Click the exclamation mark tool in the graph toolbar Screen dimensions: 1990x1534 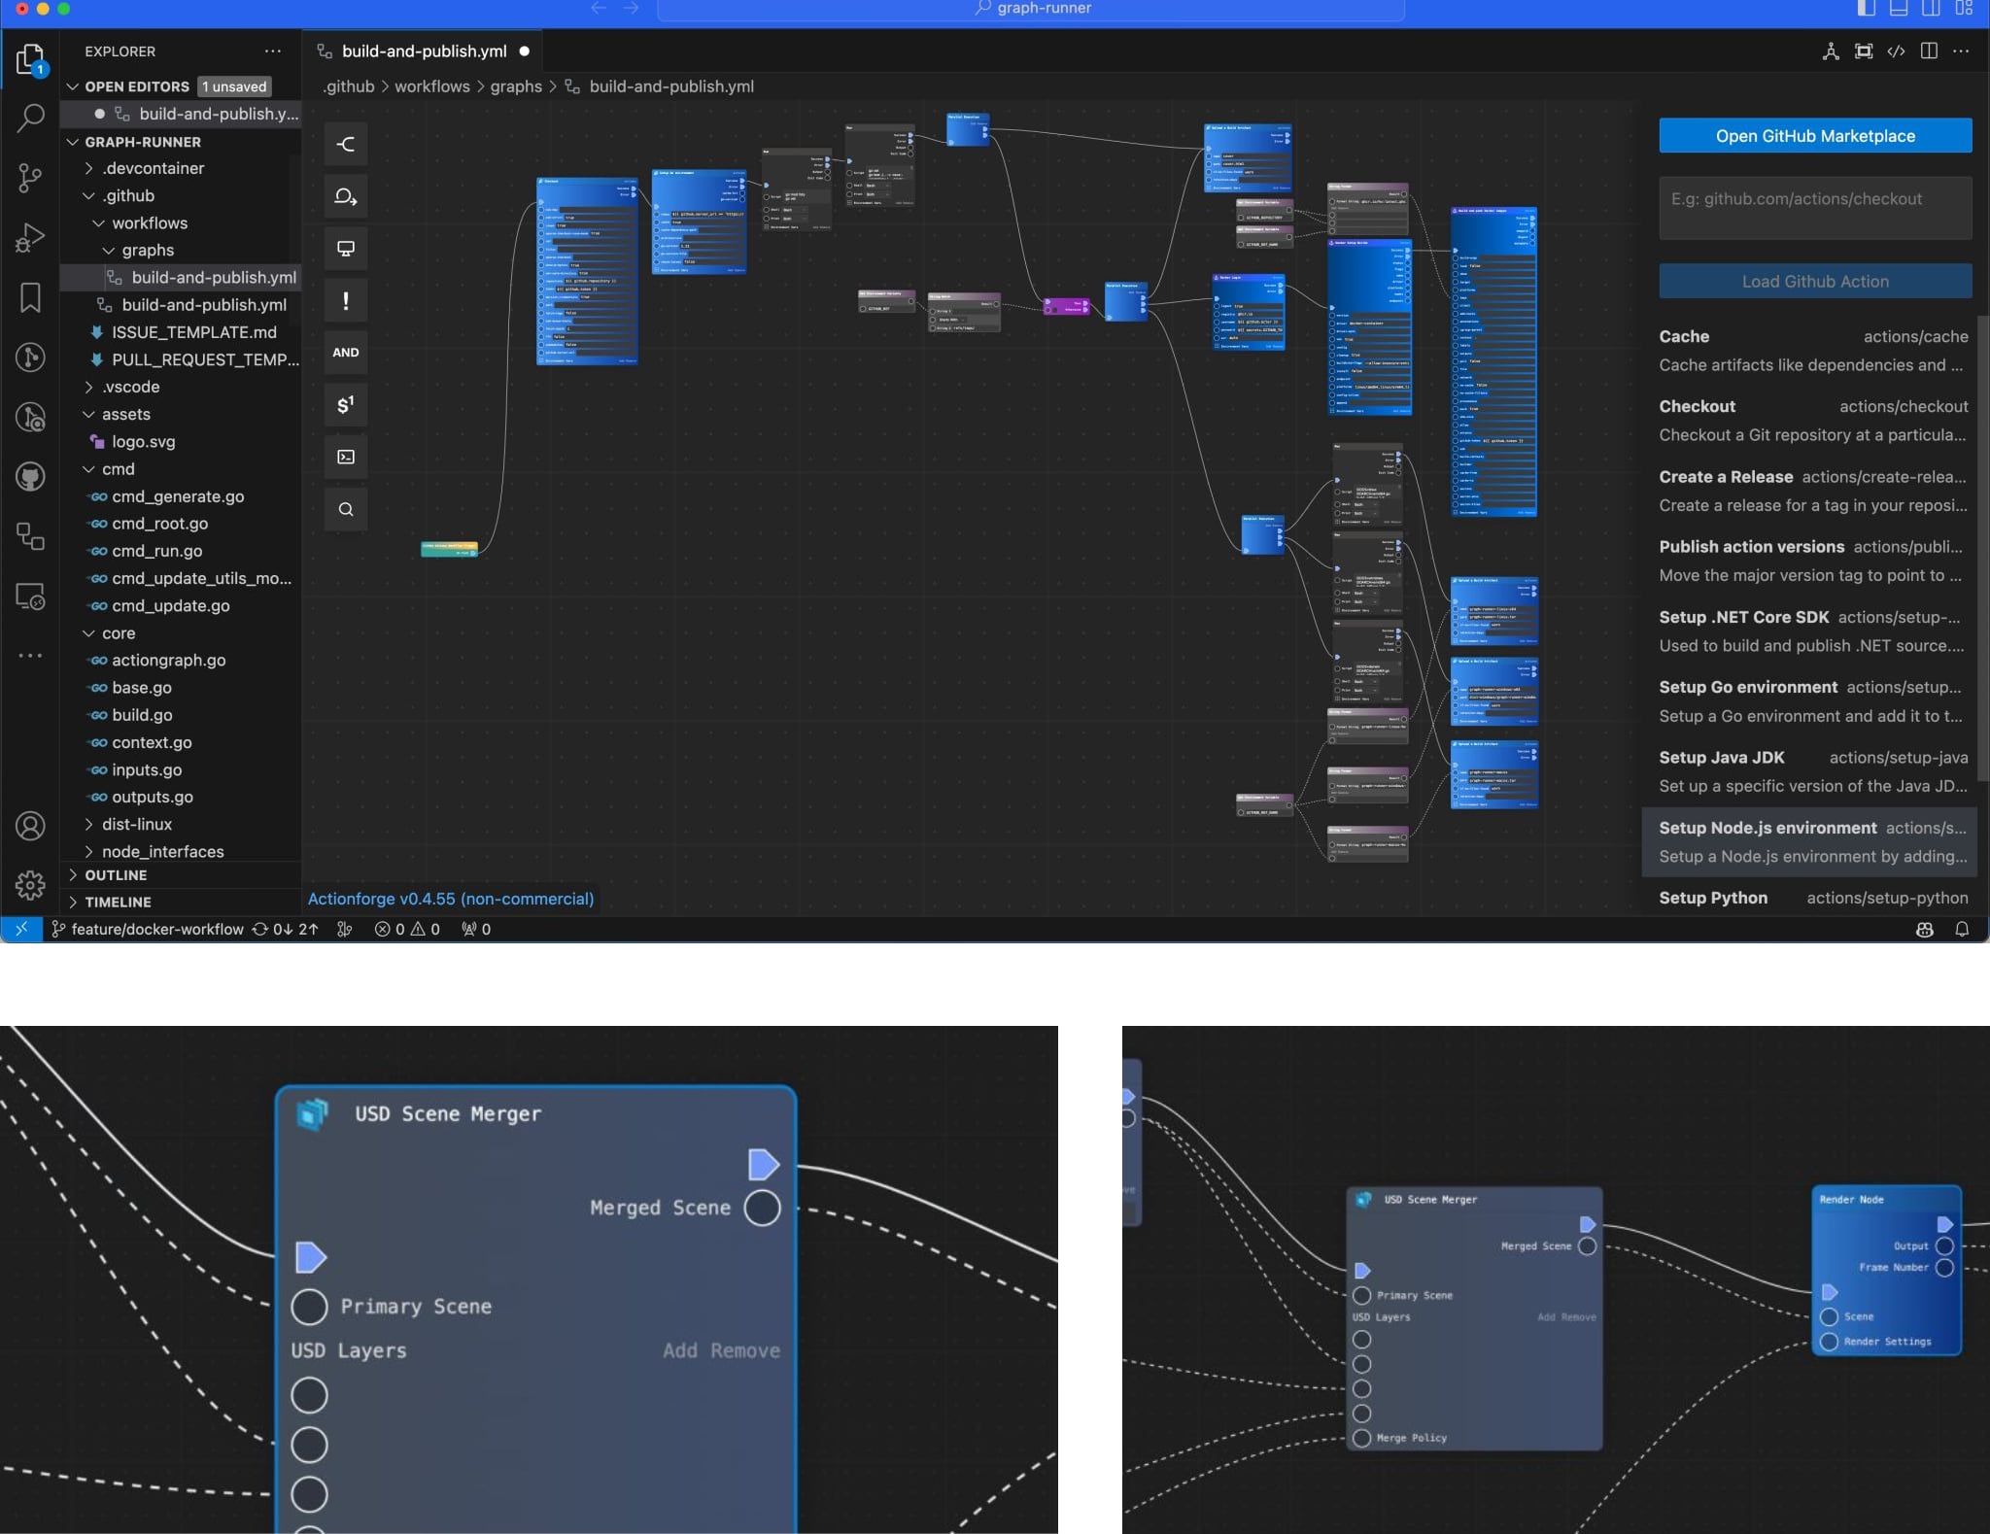tap(346, 301)
